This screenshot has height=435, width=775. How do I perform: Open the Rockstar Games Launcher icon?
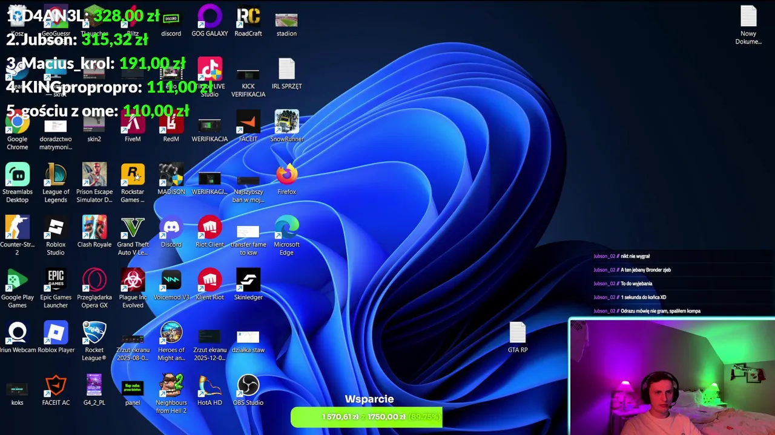[133, 183]
